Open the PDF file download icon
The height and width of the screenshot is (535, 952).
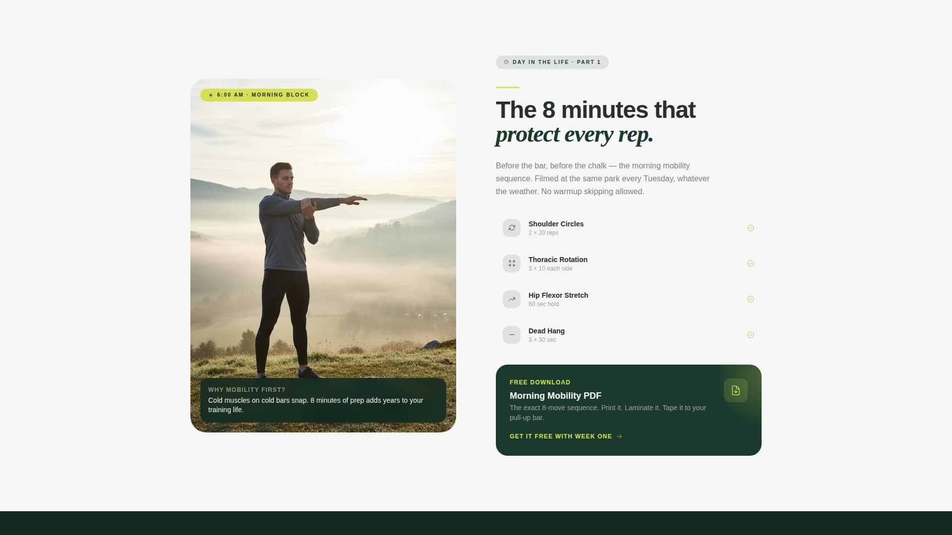(x=735, y=390)
